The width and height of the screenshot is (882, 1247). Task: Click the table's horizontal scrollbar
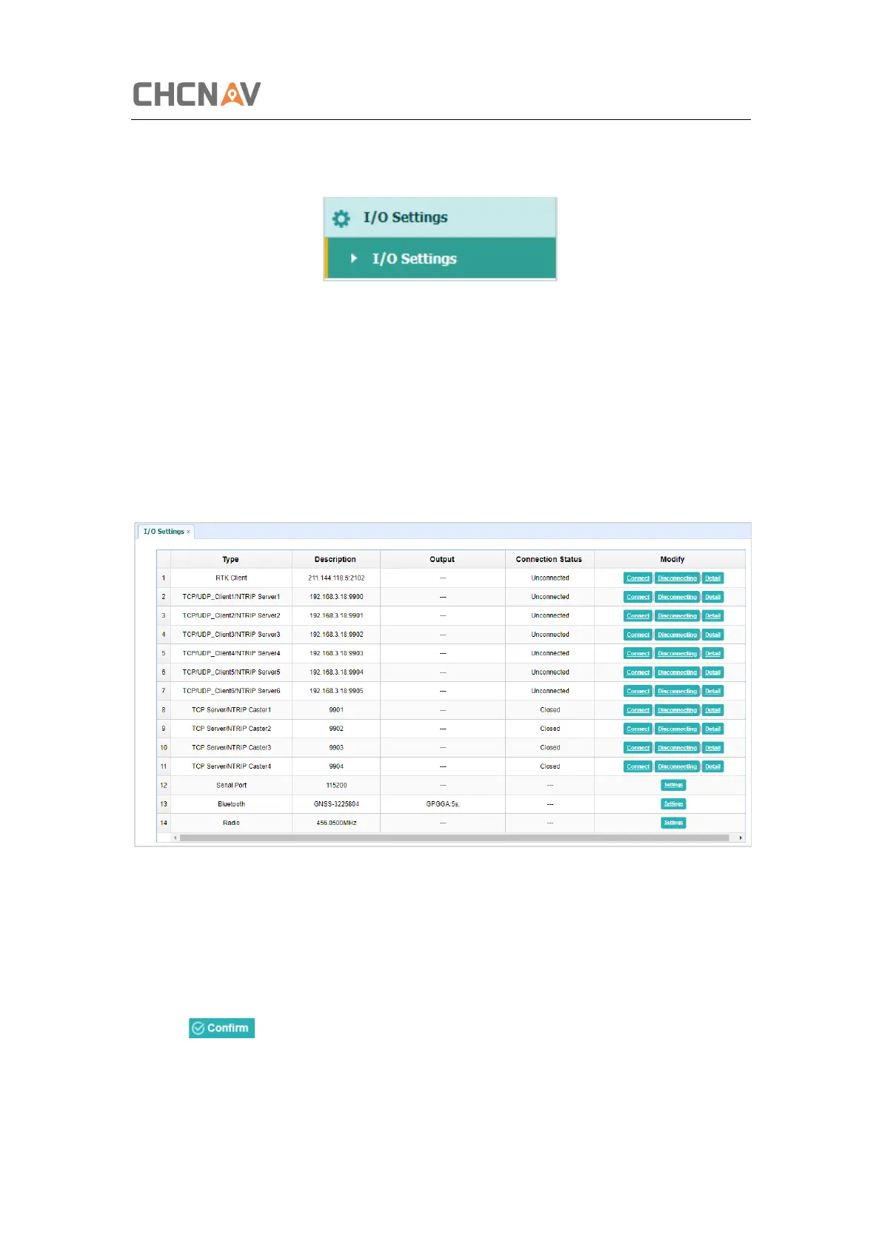454,838
